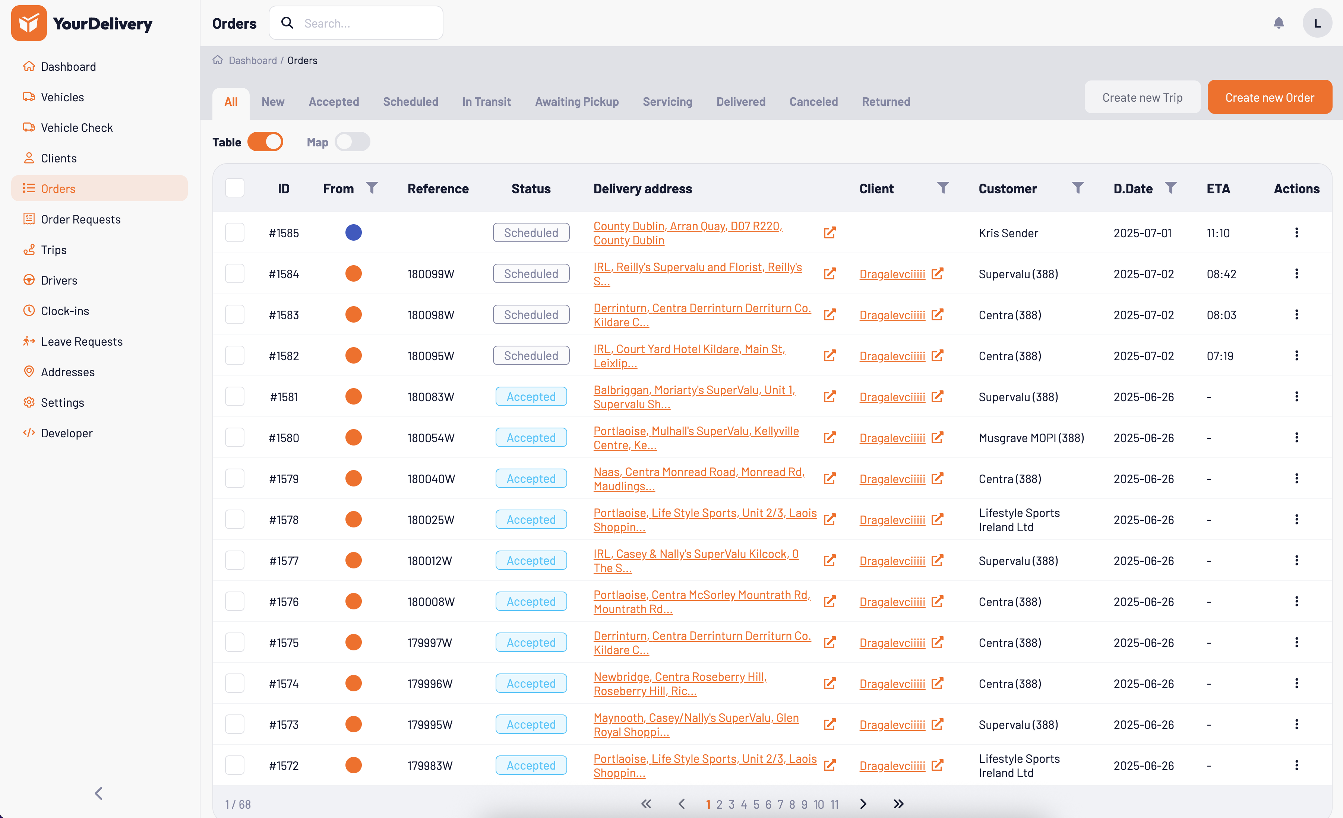Open the Orders section from the sidebar
Image resolution: width=1343 pixels, height=818 pixels.
click(58, 188)
